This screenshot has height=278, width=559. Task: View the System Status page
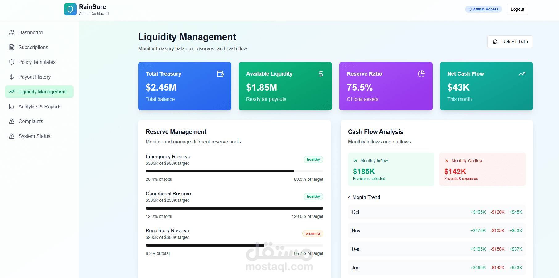(39, 136)
